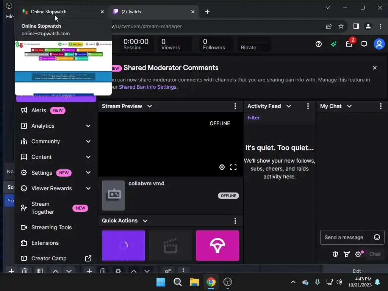The height and width of the screenshot is (291, 388).
Task: Open Shared Ban Info Settings link
Action: pyautogui.click(x=147, y=87)
